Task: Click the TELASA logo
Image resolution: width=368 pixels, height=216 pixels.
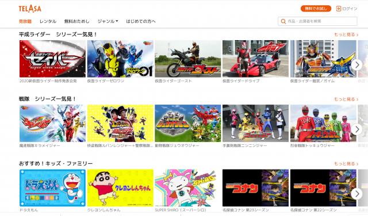Action: pyautogui.click(x=30, y=9)
